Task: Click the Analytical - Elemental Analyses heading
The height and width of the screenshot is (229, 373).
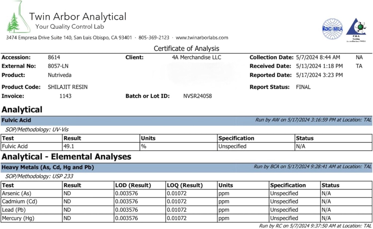Action: tap(66, 157)
